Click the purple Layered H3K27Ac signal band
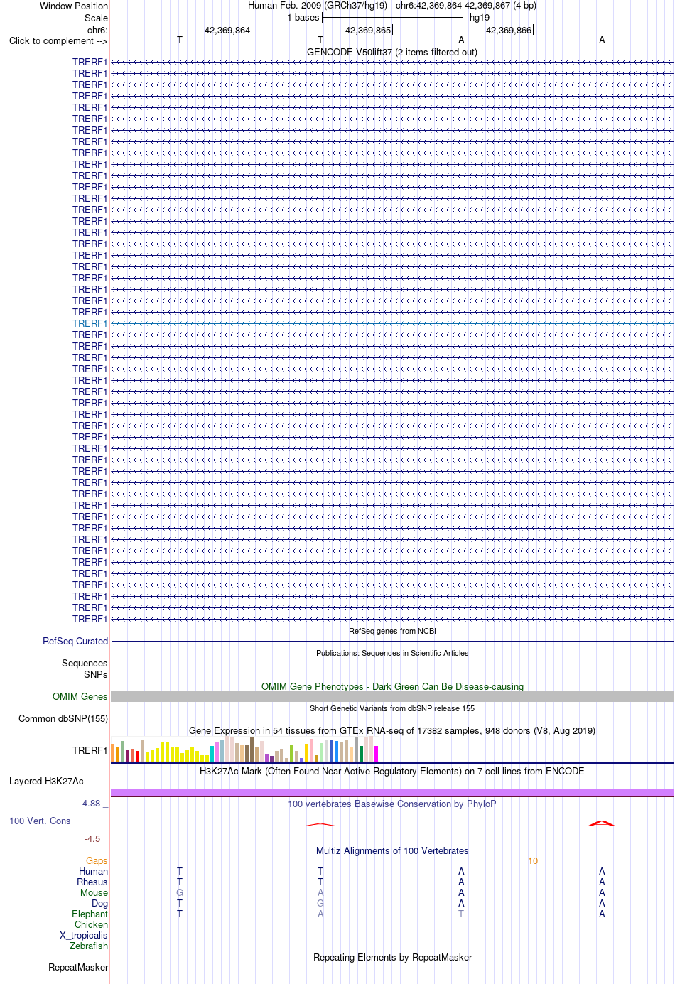The width and height of the screenshot is (675, 984). tap(392, 793)
